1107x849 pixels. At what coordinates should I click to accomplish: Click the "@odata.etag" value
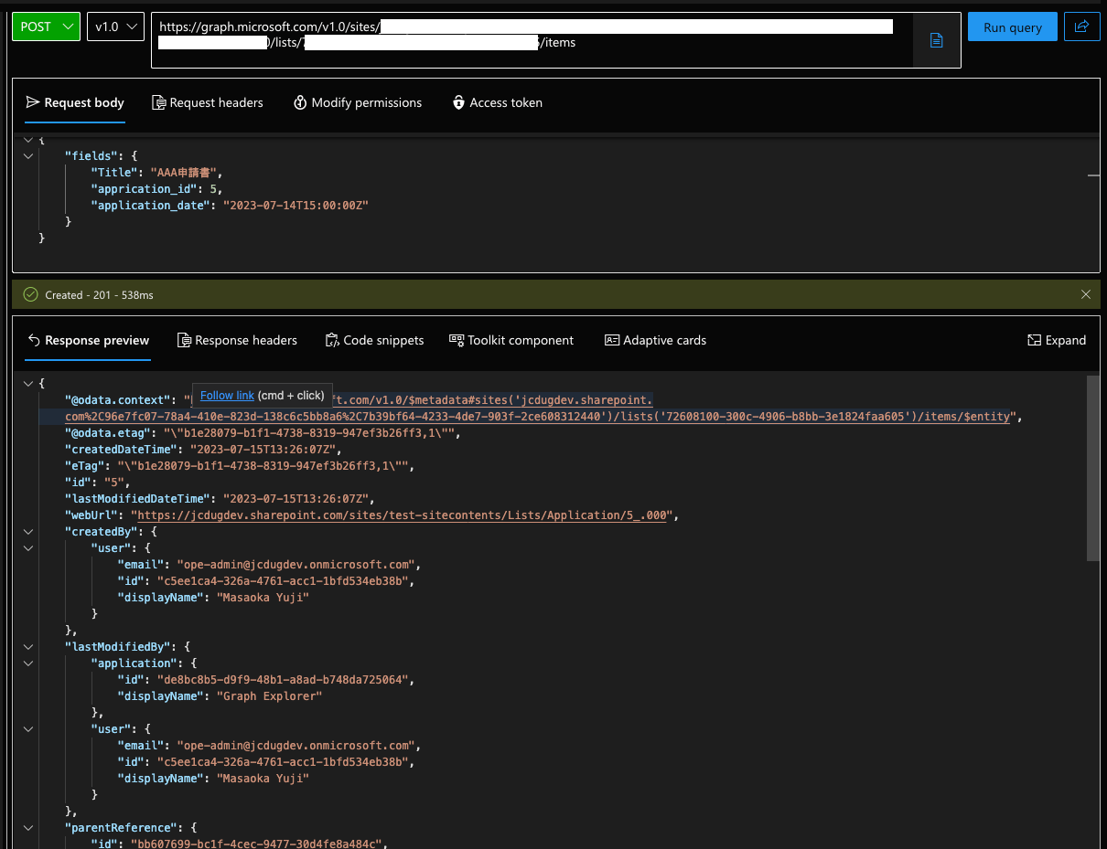click(x=310, y=433)
